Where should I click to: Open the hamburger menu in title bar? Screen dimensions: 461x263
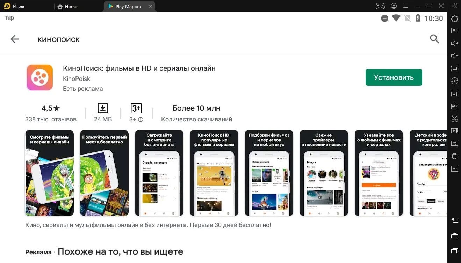pyautogui.click(x=406, y=6)
